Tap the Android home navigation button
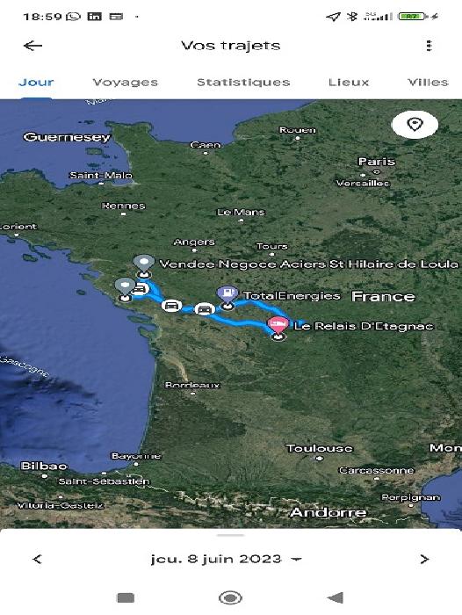 231,597
